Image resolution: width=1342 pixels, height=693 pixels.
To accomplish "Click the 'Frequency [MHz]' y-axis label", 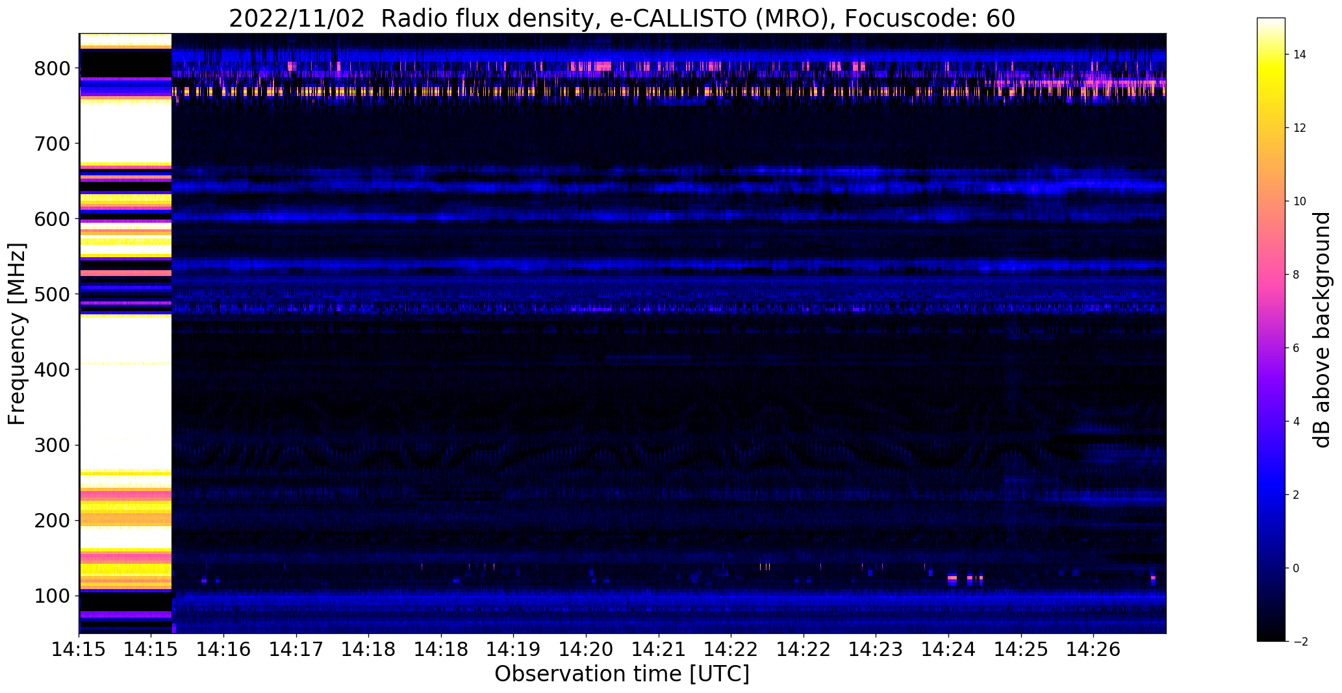I will coord(17,334).
